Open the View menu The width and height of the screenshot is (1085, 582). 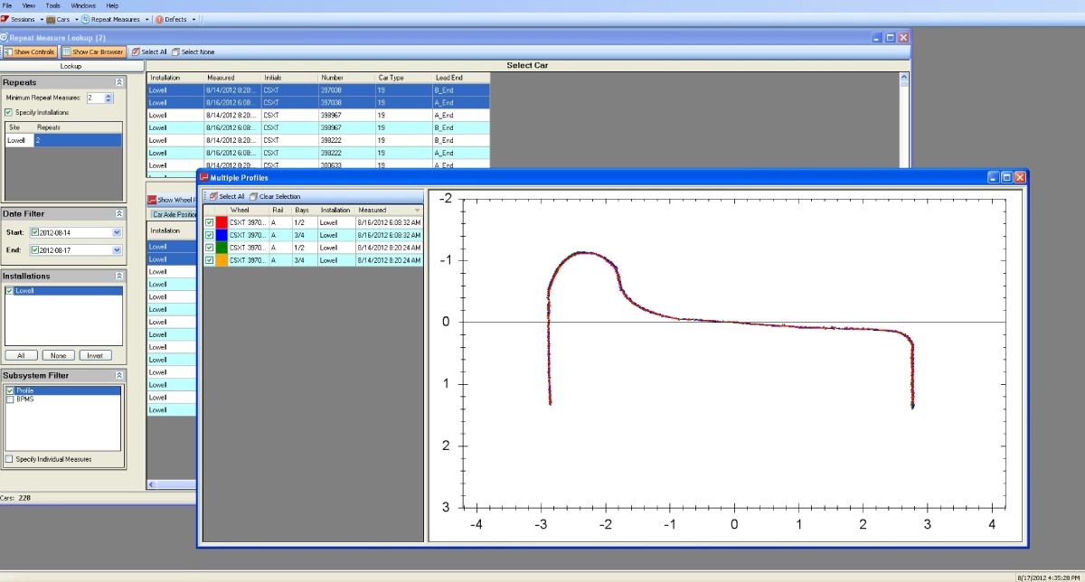coord(29,5)
